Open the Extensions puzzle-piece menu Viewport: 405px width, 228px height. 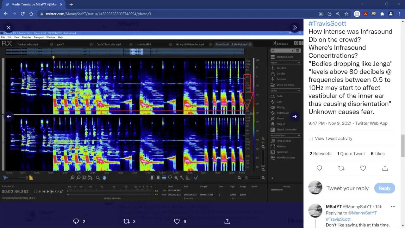pyautogui.click(x=382, y=14)
